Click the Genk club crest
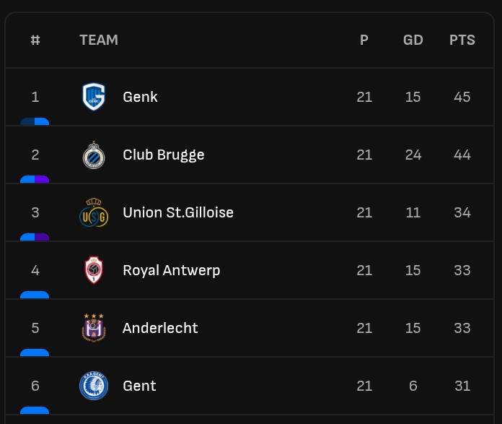The width and height of the screenshot is (502, 424). pyautogui.click(x=94, y=97)
